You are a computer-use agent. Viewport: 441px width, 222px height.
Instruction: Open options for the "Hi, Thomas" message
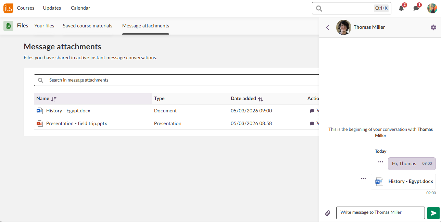(380, 162)
